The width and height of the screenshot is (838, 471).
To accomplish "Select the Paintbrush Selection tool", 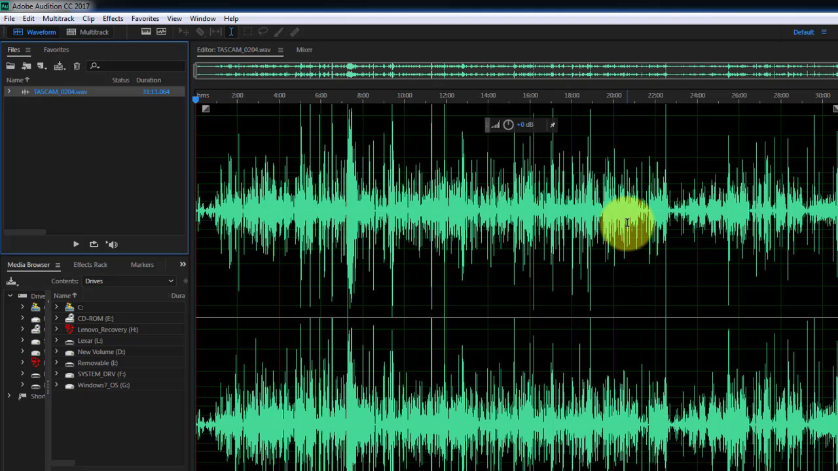I will (x=279, y=32).
